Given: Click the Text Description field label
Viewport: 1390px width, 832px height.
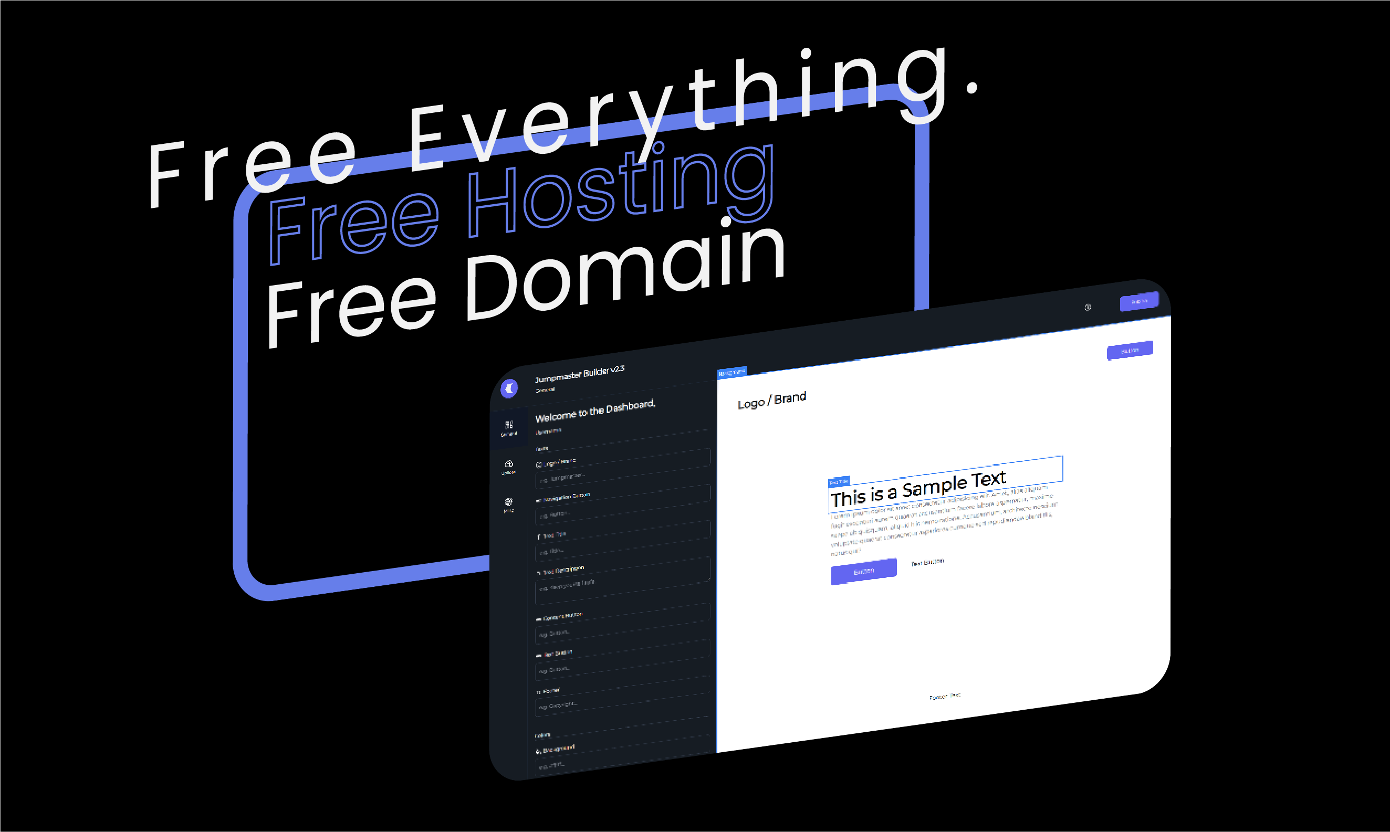Looking at the screenshot, I should point(563,571).
